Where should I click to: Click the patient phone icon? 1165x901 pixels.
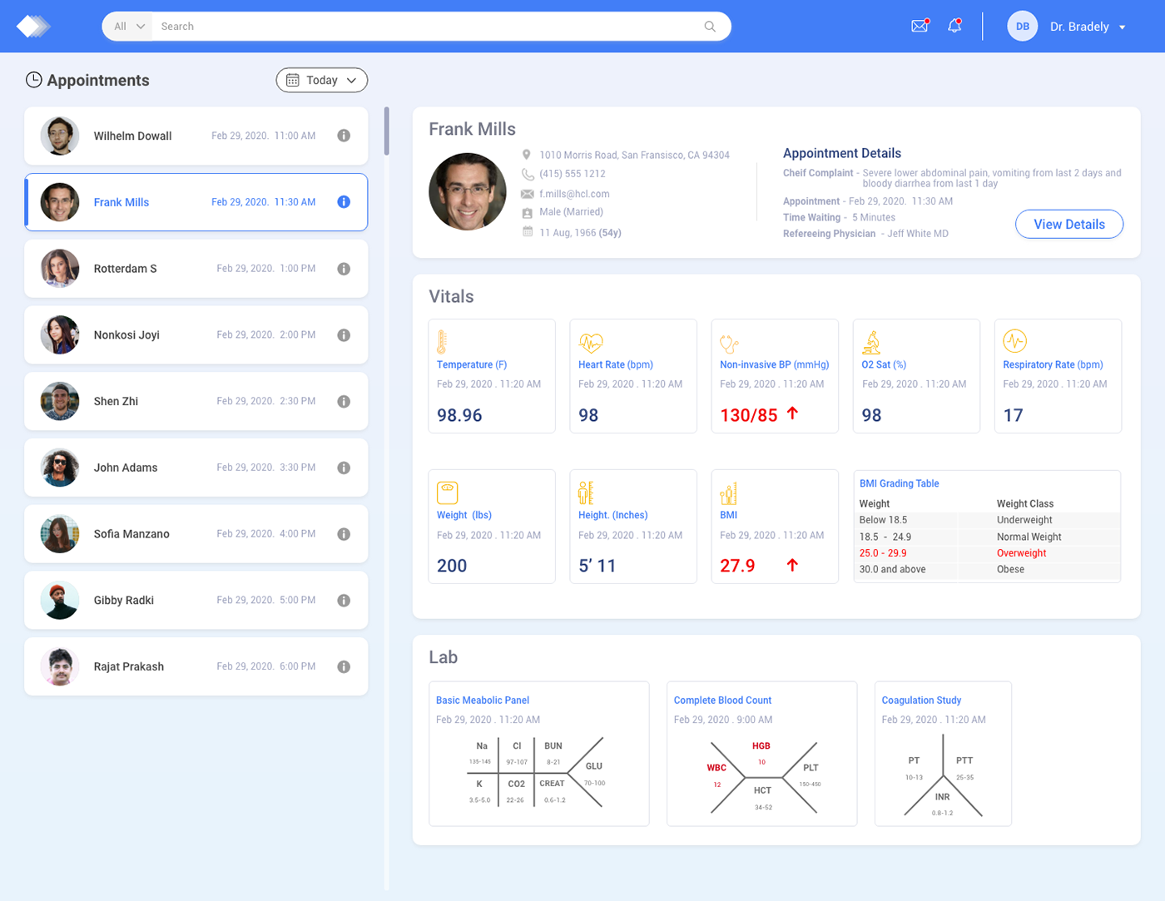[x=528, y=175]
